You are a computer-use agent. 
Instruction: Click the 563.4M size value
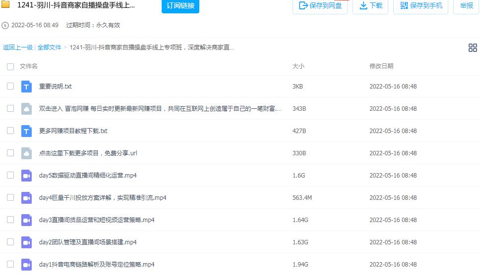tap(302, 198)
